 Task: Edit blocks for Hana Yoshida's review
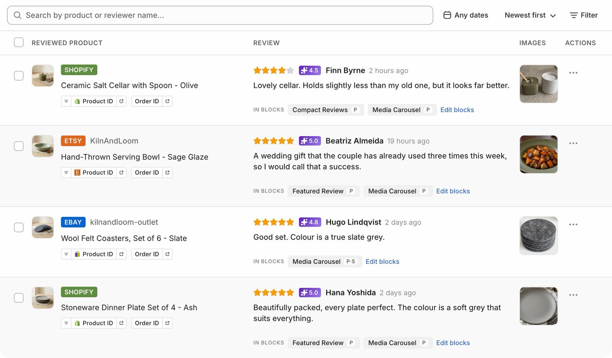coord(453,343)
